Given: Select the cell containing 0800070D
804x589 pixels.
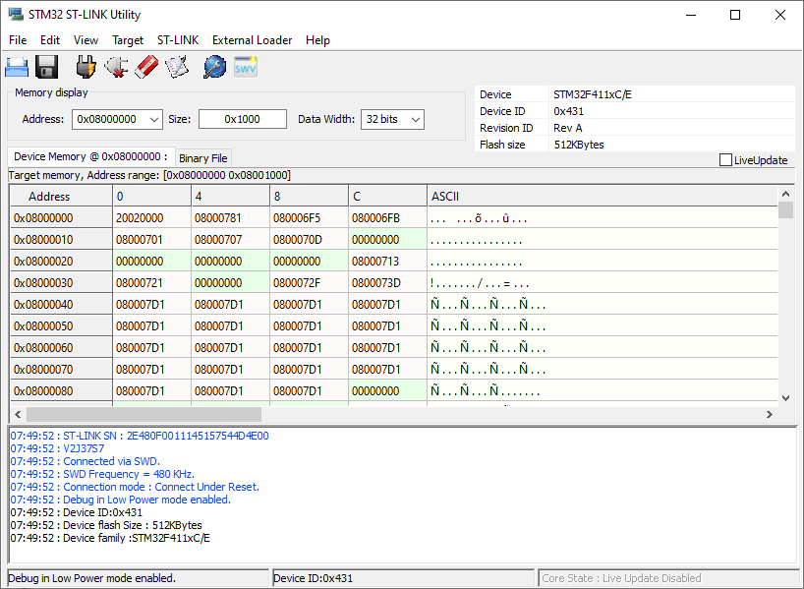Looking at the screenshot, I should 309,240.
